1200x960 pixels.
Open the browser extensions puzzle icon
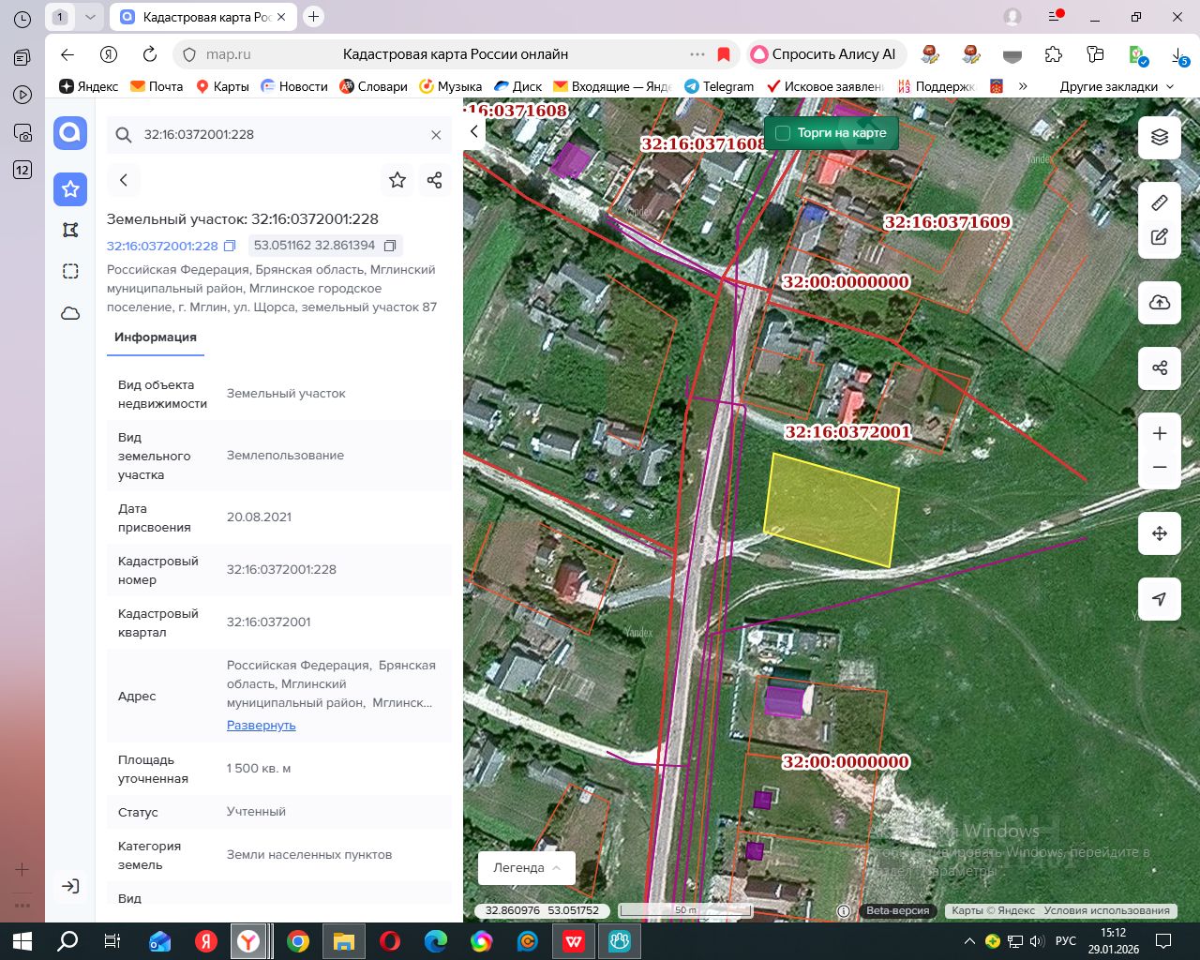pyautogui.click(x=1054, y=54)
